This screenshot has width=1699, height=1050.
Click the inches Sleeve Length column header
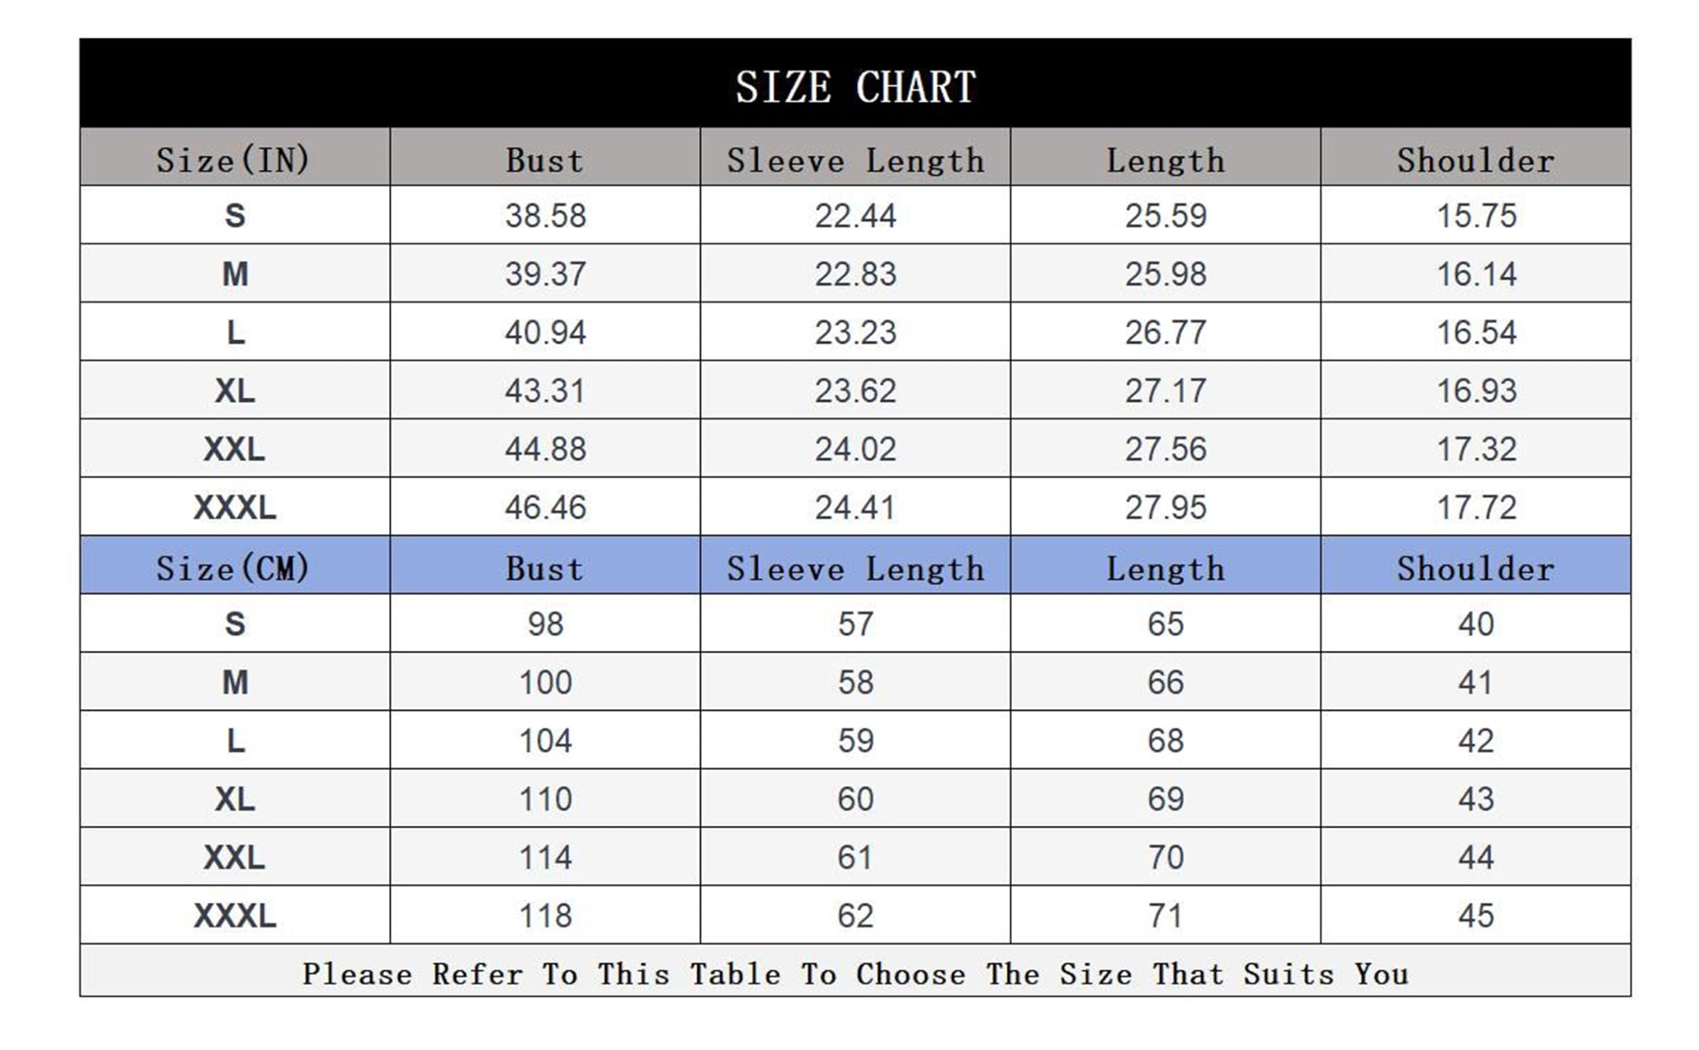(x=855, y=157)
